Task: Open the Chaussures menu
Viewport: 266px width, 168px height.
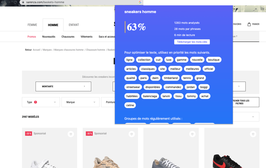Action: [68, 36]
